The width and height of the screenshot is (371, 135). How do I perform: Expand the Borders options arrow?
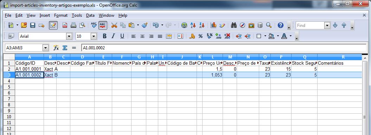[x=265, y=36]
